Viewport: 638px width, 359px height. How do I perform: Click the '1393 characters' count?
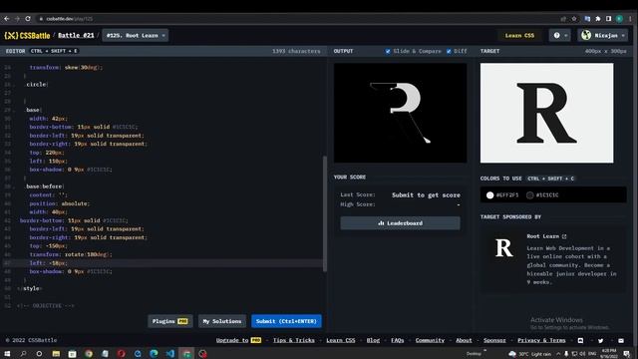point(296,51)
